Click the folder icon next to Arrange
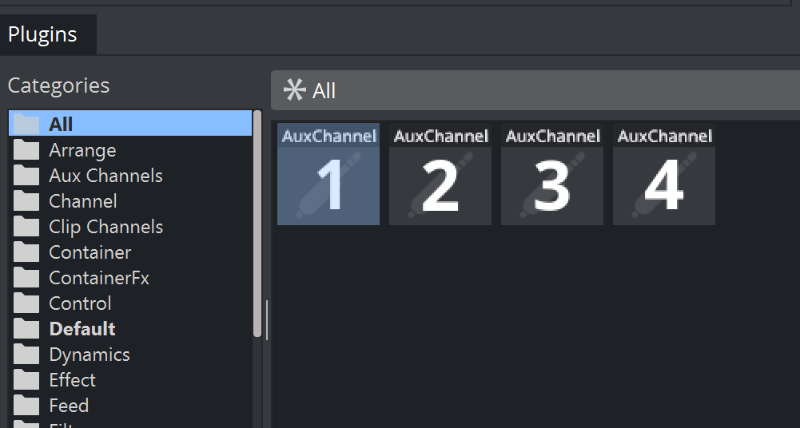 point(26,150)
